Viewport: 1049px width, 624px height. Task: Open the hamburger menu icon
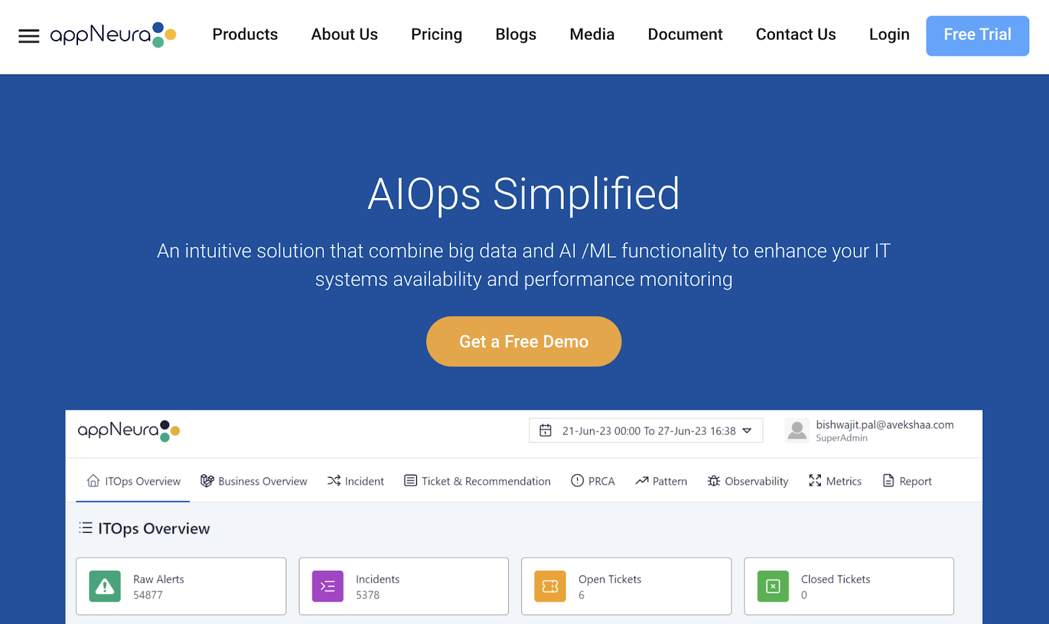(x=29, y=36)
